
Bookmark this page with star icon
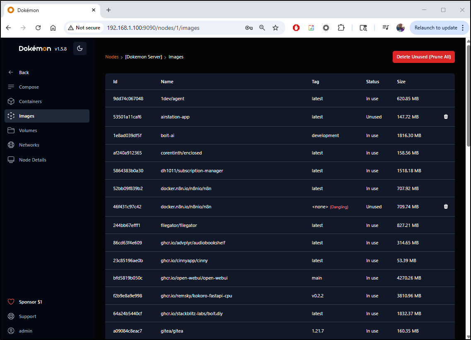click(x=275, y=28)
